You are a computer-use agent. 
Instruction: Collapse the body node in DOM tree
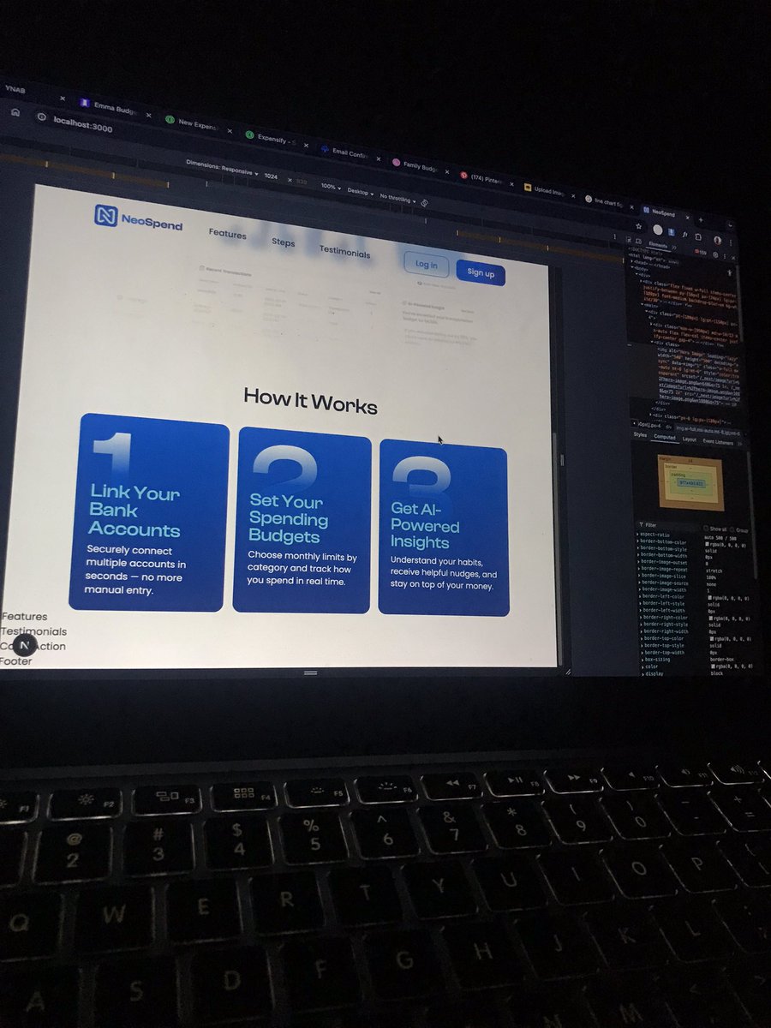(x=632, y=267)
